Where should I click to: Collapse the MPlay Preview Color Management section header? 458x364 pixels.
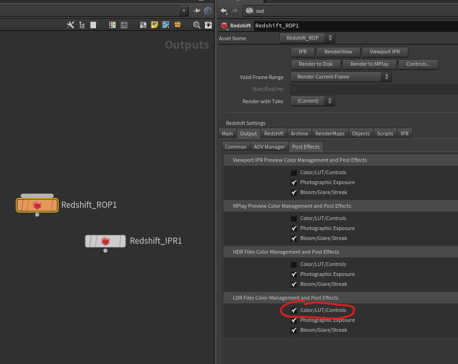(x=341, y=206)
